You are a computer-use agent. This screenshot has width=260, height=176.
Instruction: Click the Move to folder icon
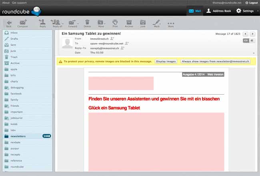click(100, 24)
